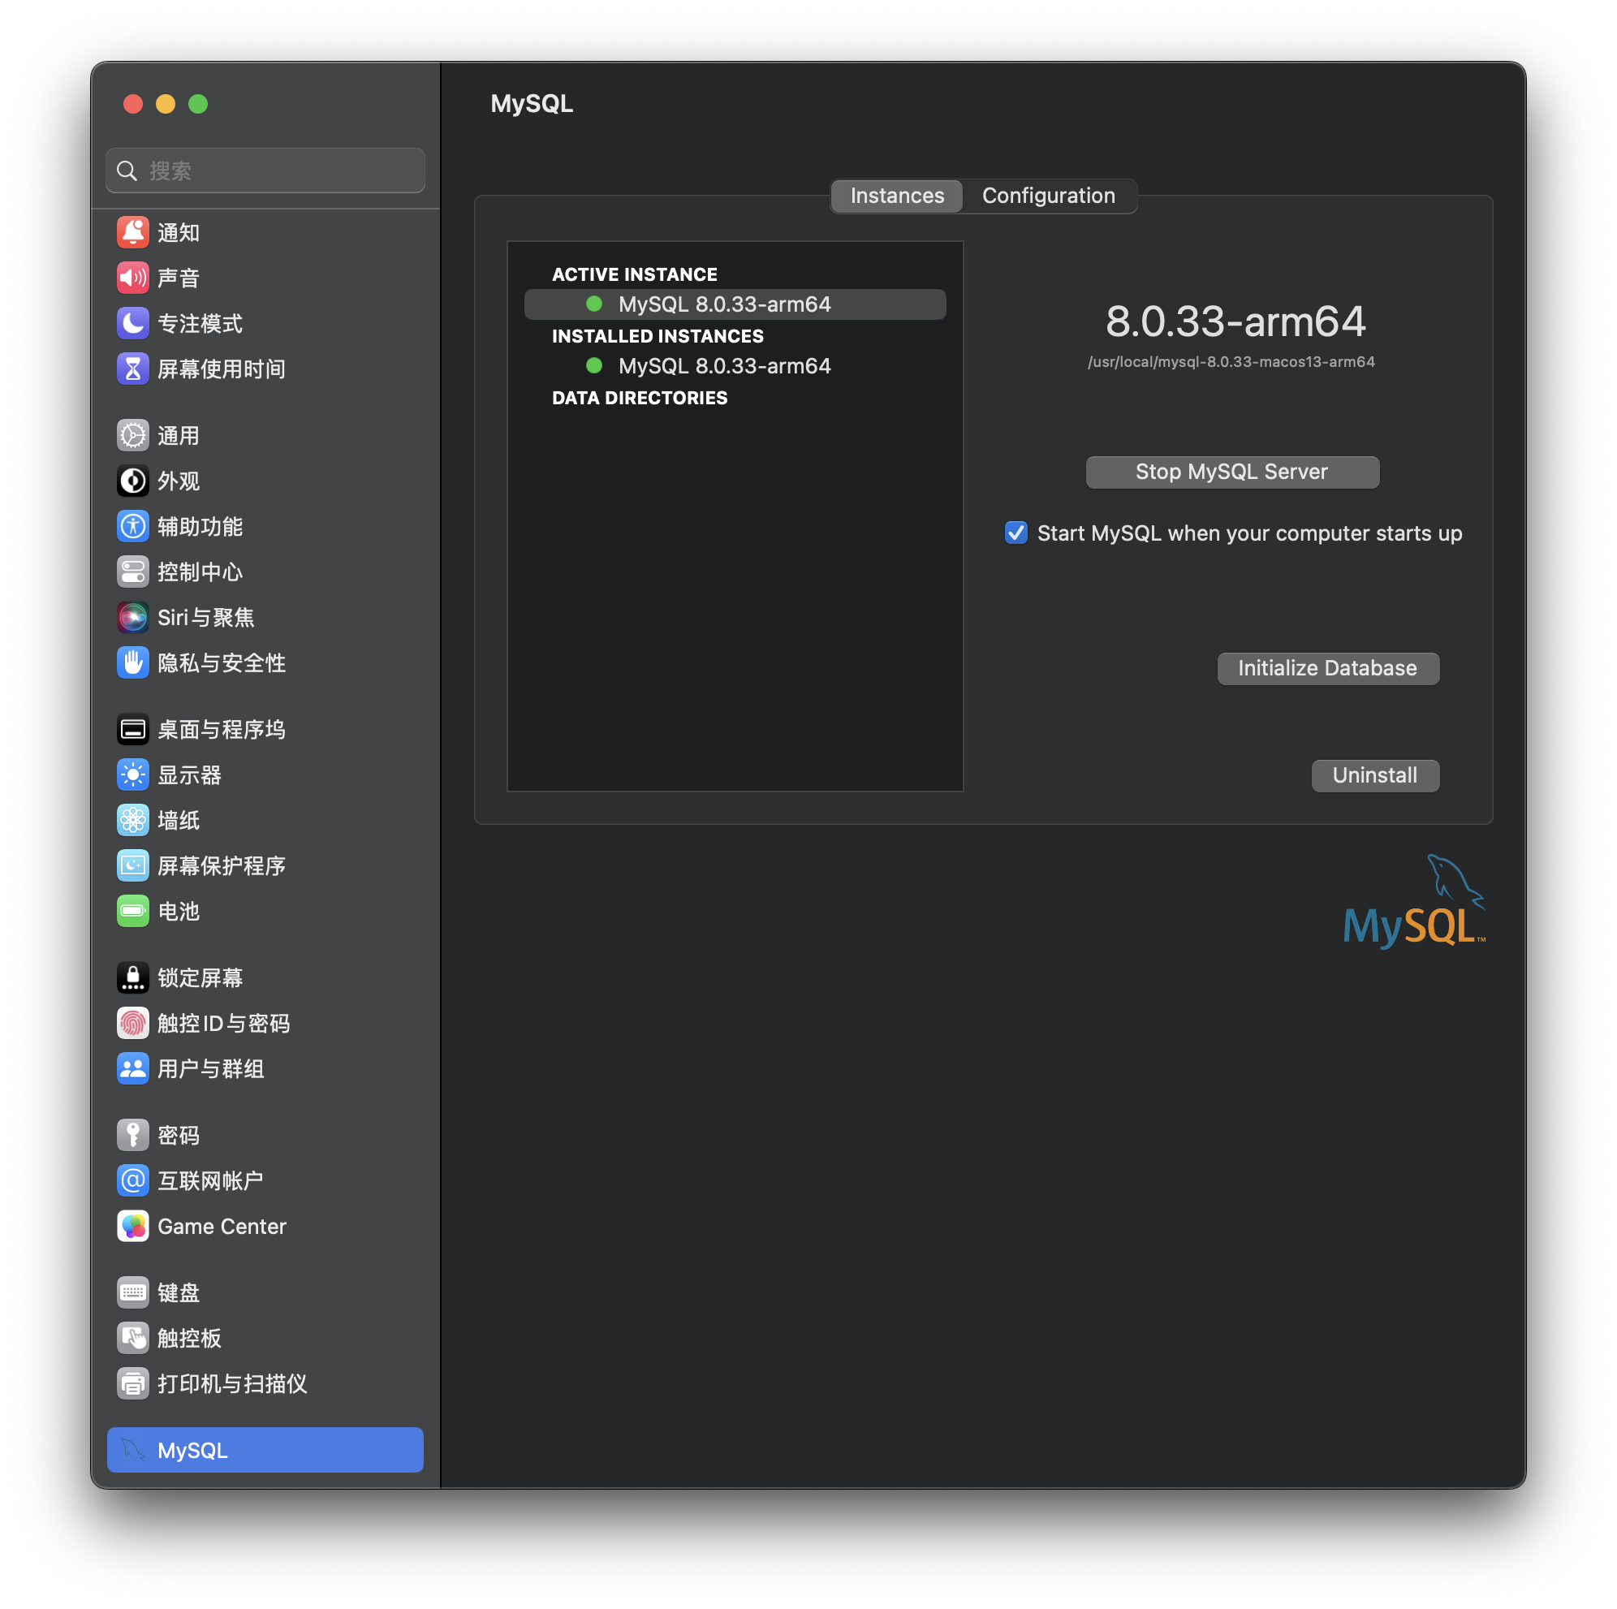
Task: Open 辅助功能 accessibility icon
Action: point(132,527)
